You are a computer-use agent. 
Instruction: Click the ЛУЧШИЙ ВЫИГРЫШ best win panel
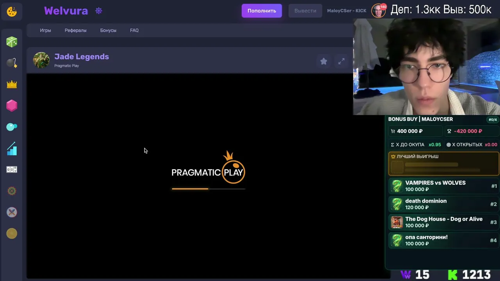click(444, 164)
